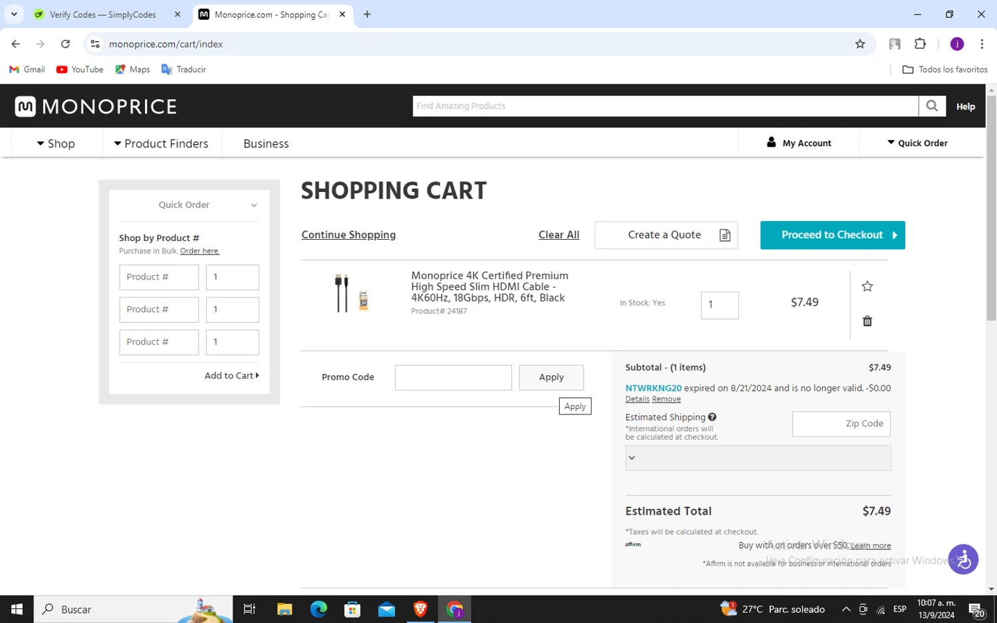The image size is (997, 623).
Task: Delete HDMI cable with trash icon
Action: tap(867, 321)
